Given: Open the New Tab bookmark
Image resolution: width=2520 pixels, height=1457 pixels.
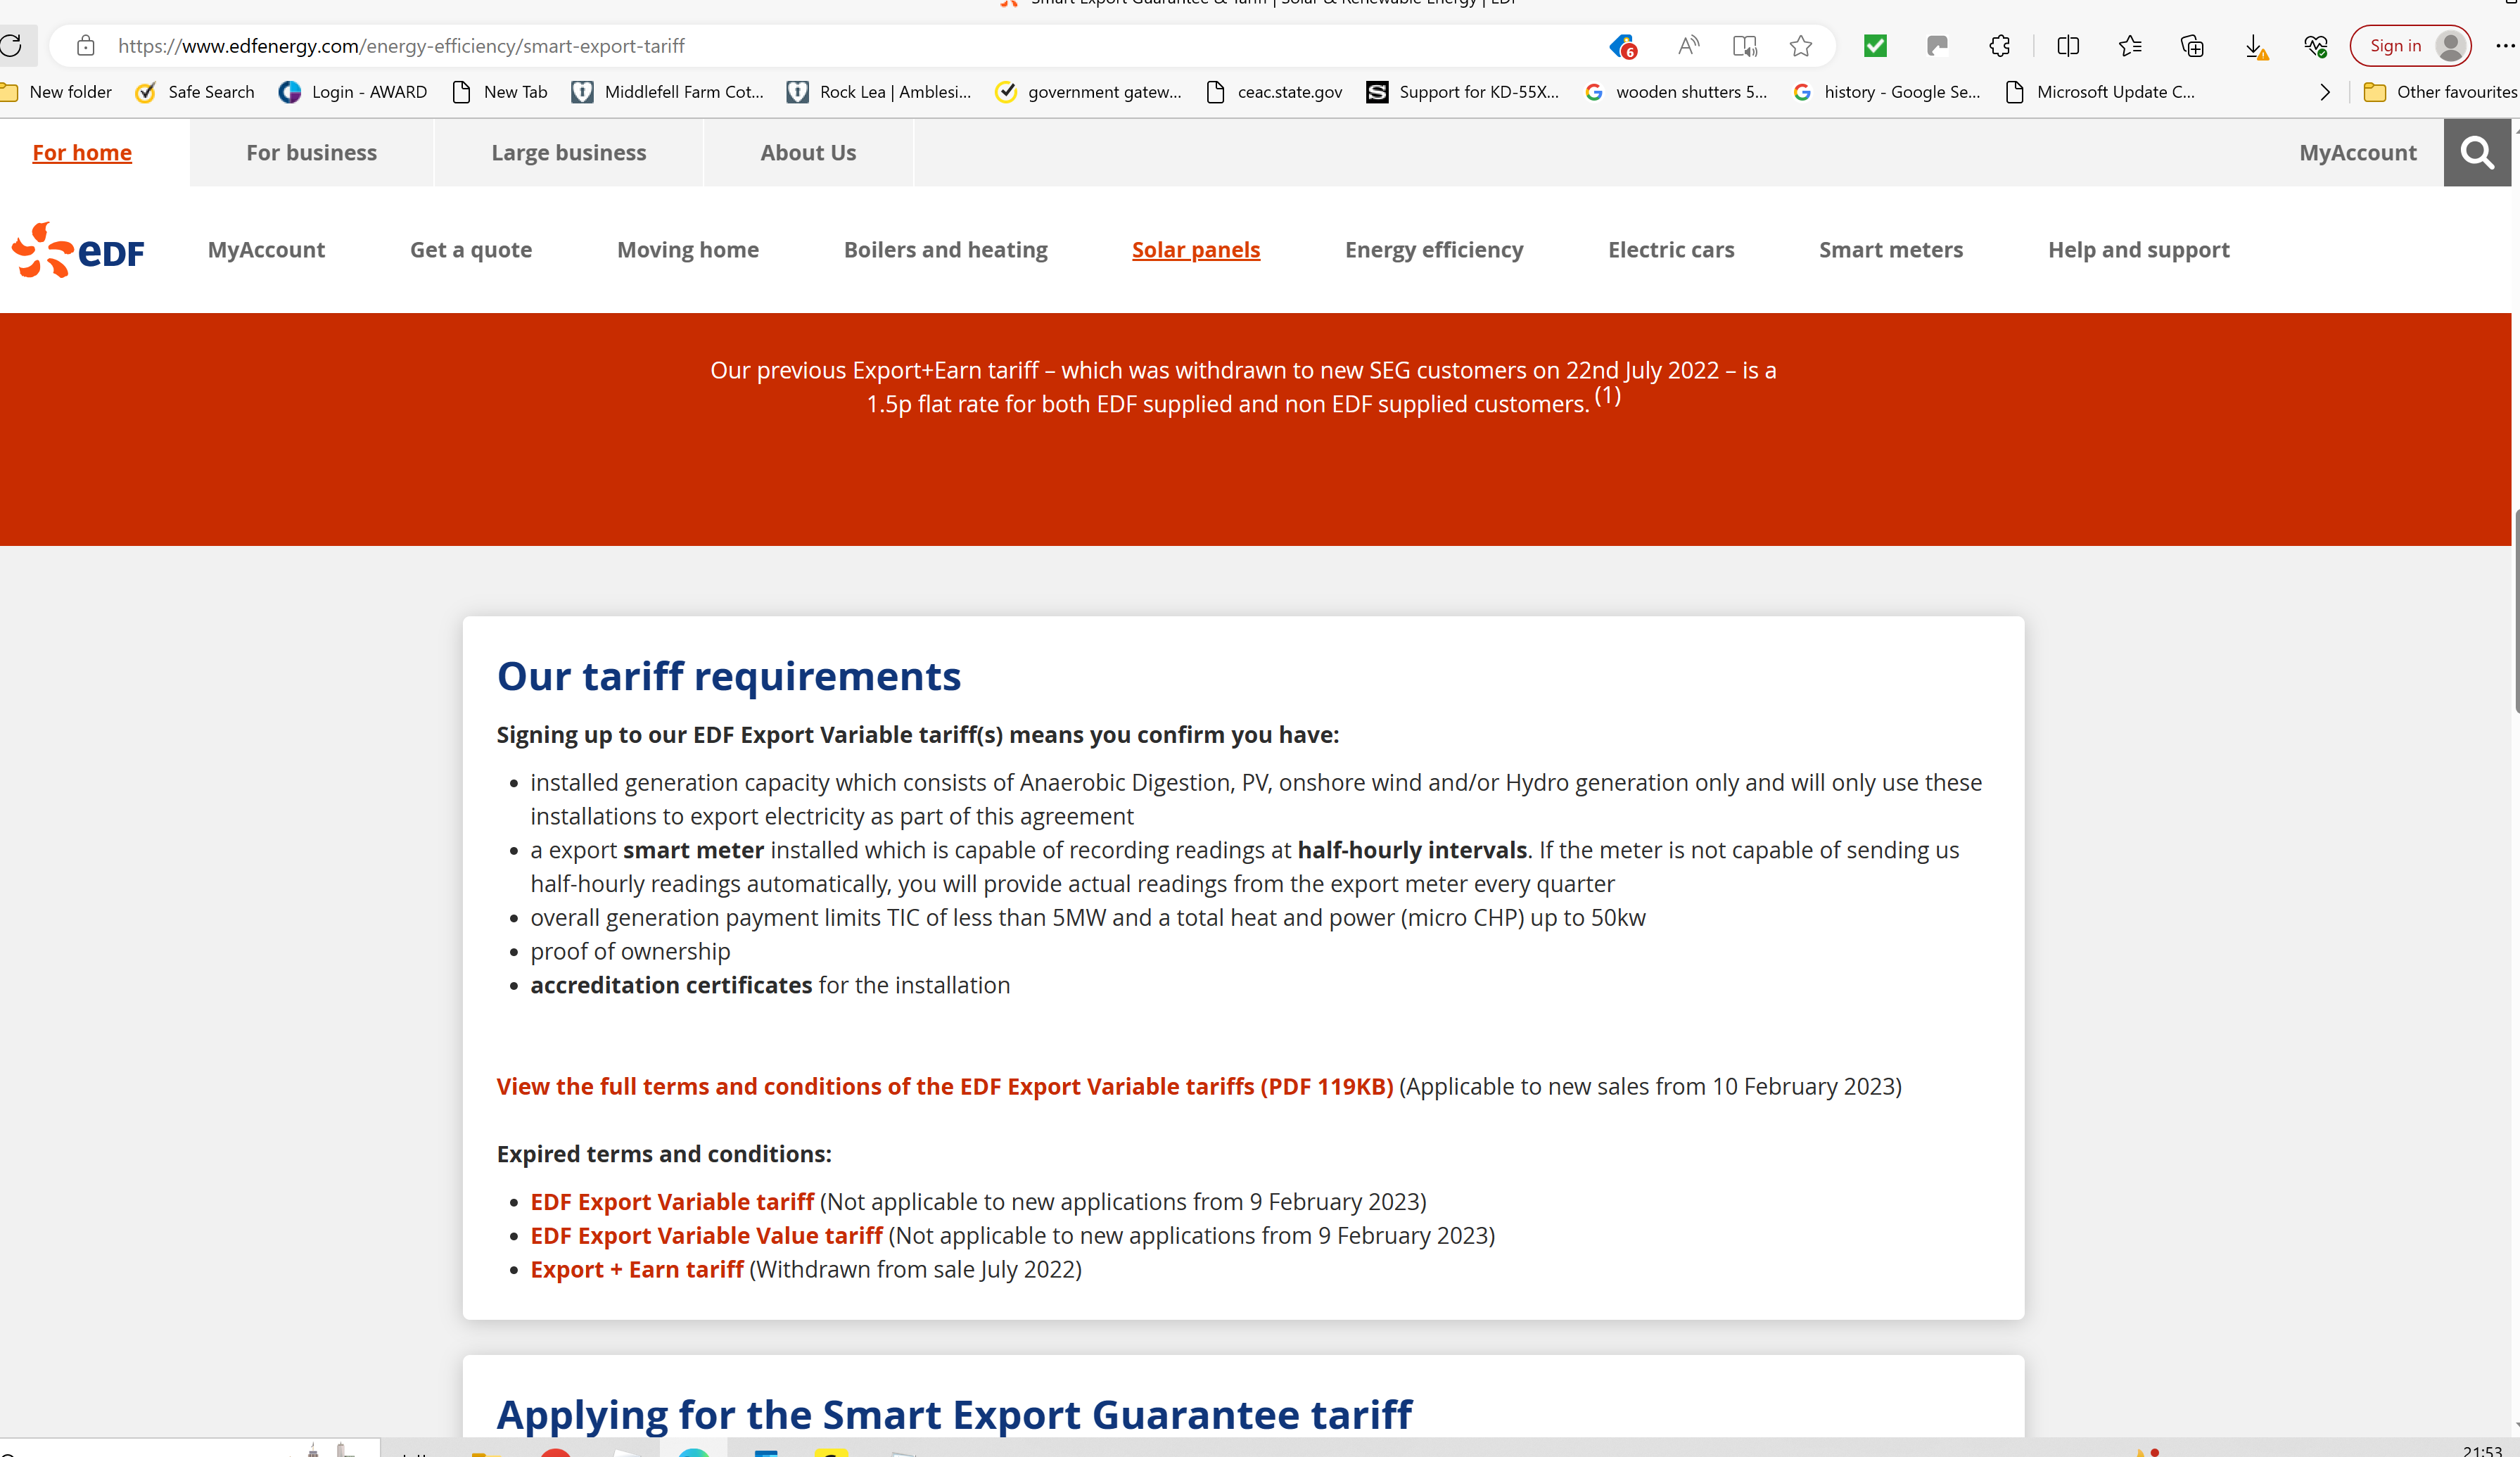Looking at the screenshot, I should pos(500,92).
